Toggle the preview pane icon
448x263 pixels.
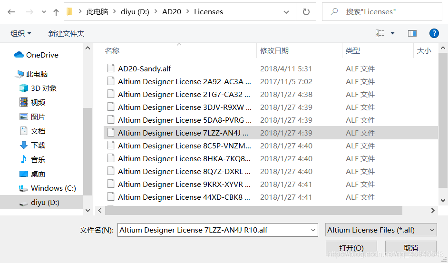coord(412,33)
